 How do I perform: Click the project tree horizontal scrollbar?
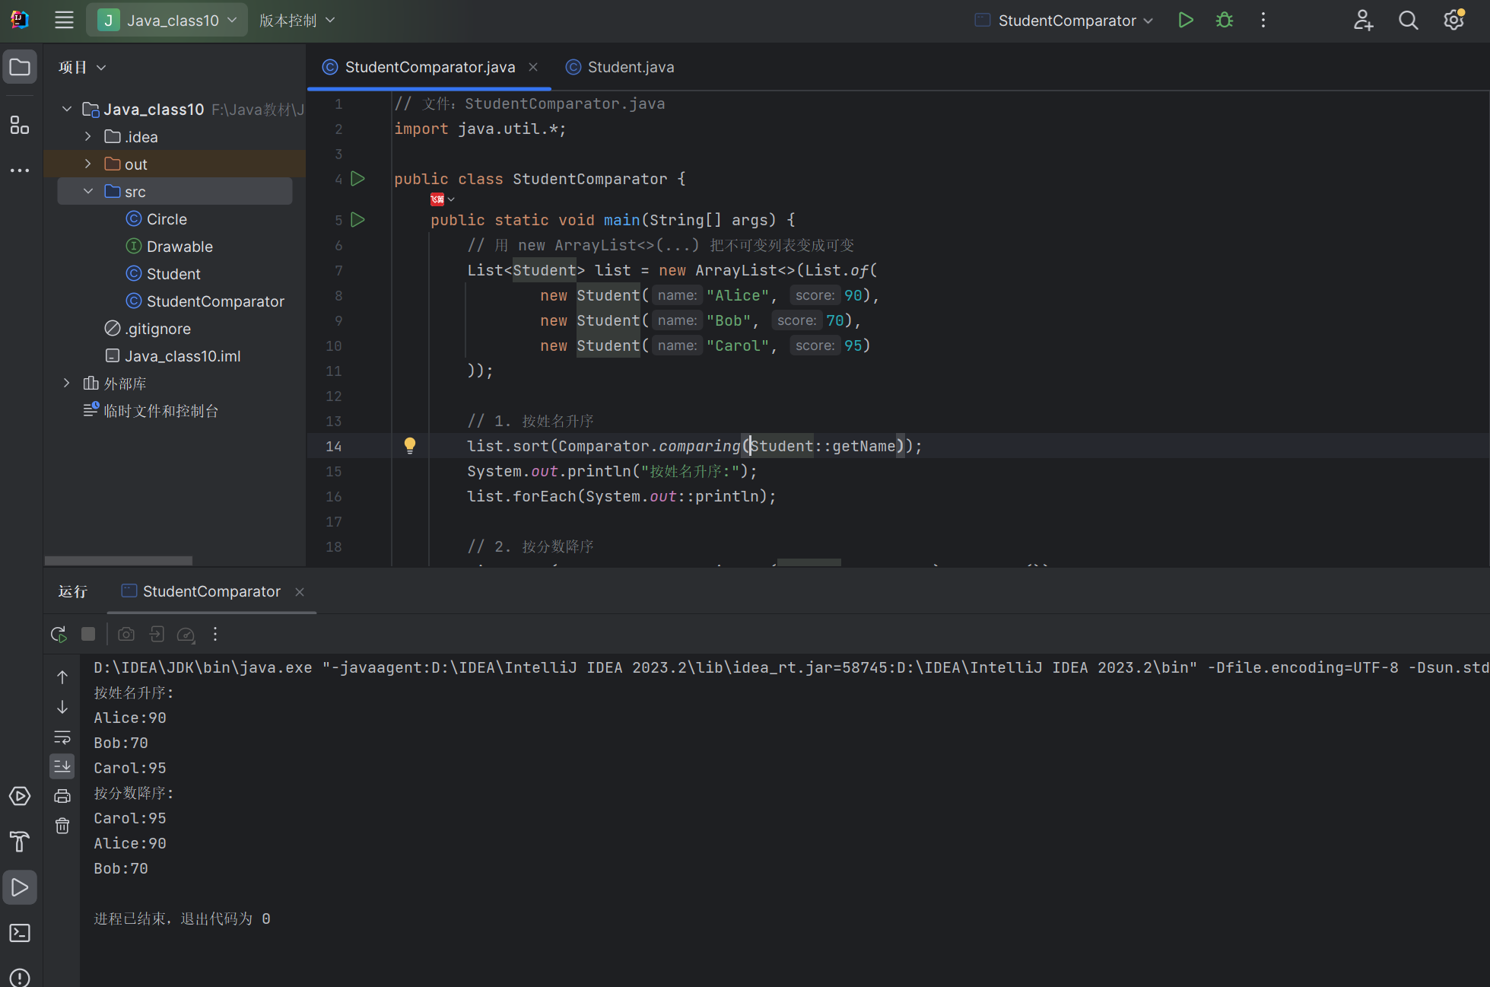(119, 561)
